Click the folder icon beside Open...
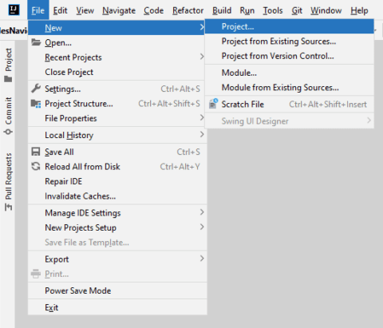The image size is (383, 328). [x=36, y=42]
